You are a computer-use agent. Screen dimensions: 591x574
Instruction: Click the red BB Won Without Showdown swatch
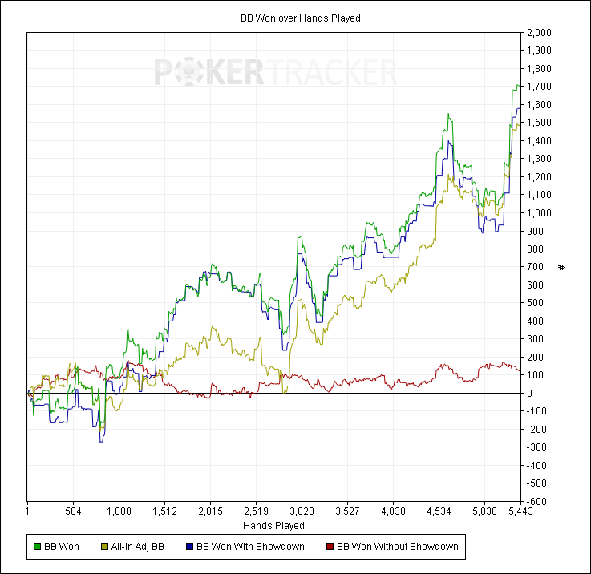tap(330, 547)
